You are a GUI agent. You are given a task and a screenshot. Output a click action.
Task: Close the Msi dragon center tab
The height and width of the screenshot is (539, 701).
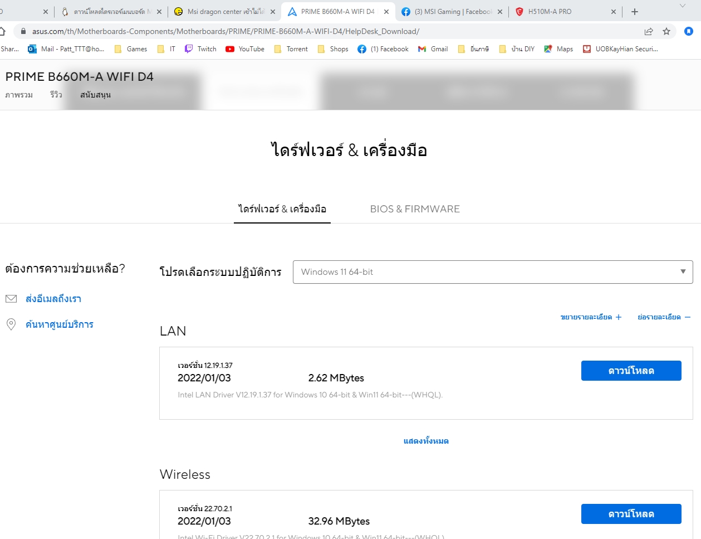coord(272,12)
